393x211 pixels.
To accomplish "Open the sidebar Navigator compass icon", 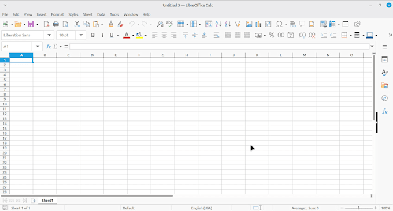I will [384, 98].
